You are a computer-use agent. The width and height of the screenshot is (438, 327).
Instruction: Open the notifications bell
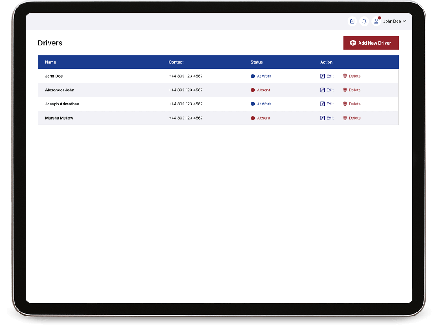pyautogui.click(x=364, y=21)
